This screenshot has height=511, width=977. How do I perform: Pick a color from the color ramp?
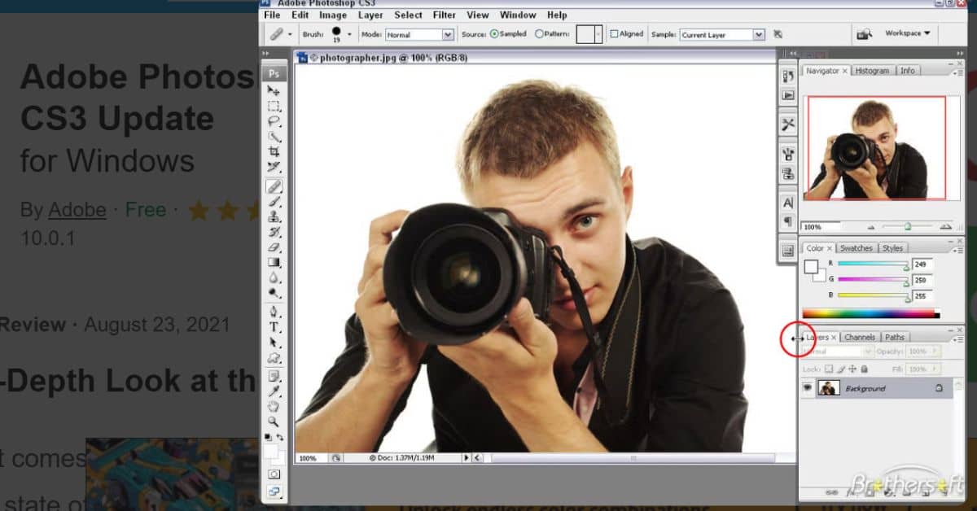(x=870, y=313)
